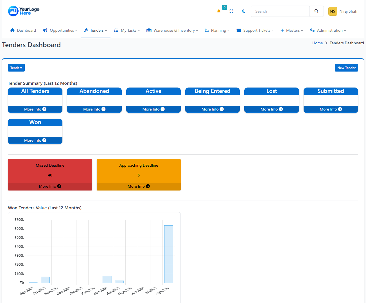The height and width of the screenshot is (303, 366).
Task: Click the Tenders Dashboard breadcrumb text
Action: 347,43
